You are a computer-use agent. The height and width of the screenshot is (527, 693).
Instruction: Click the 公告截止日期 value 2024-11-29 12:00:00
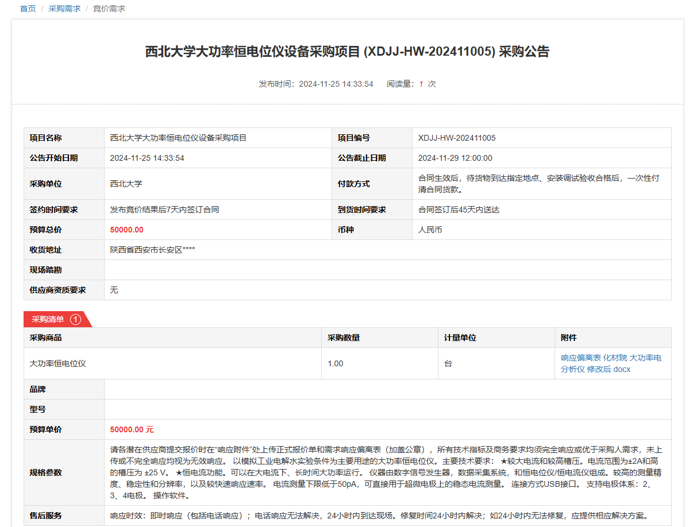pyautogui.click(x=455, y=158)
